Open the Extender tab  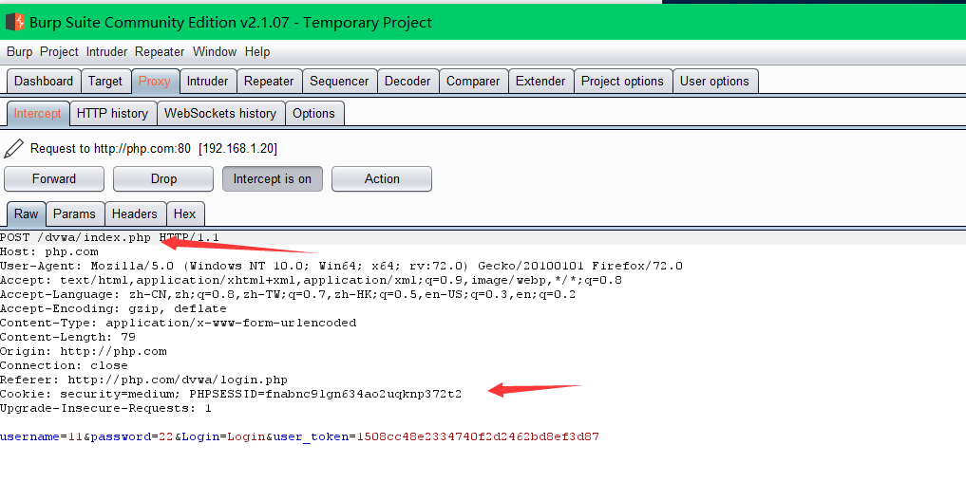tap(540, 82)
